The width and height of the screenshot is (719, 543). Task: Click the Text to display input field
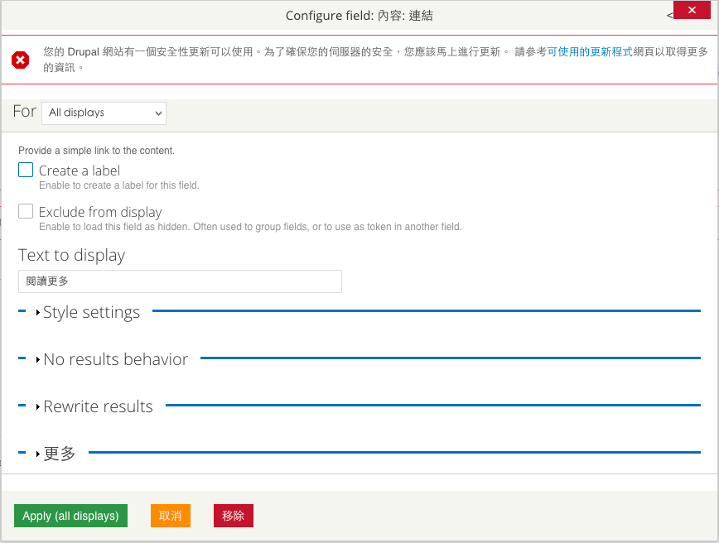181,281
